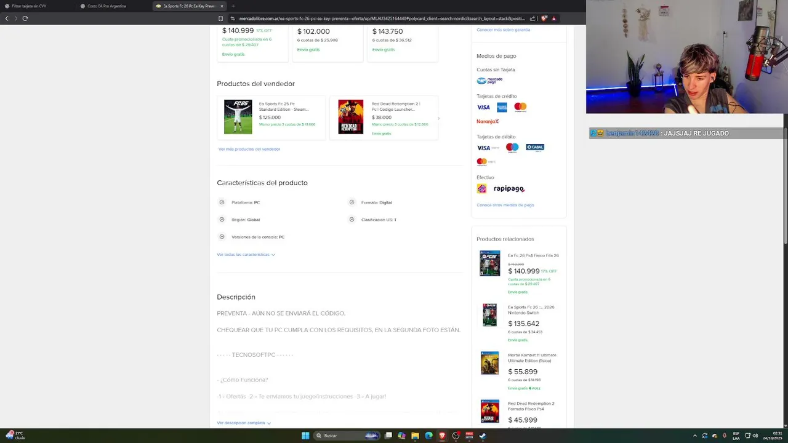Open Ea Fc 26 Ps4 Físico related product

[533, 255]
